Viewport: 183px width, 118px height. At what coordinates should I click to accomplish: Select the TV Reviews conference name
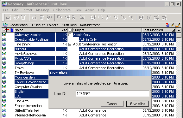(x=24, y=73)
